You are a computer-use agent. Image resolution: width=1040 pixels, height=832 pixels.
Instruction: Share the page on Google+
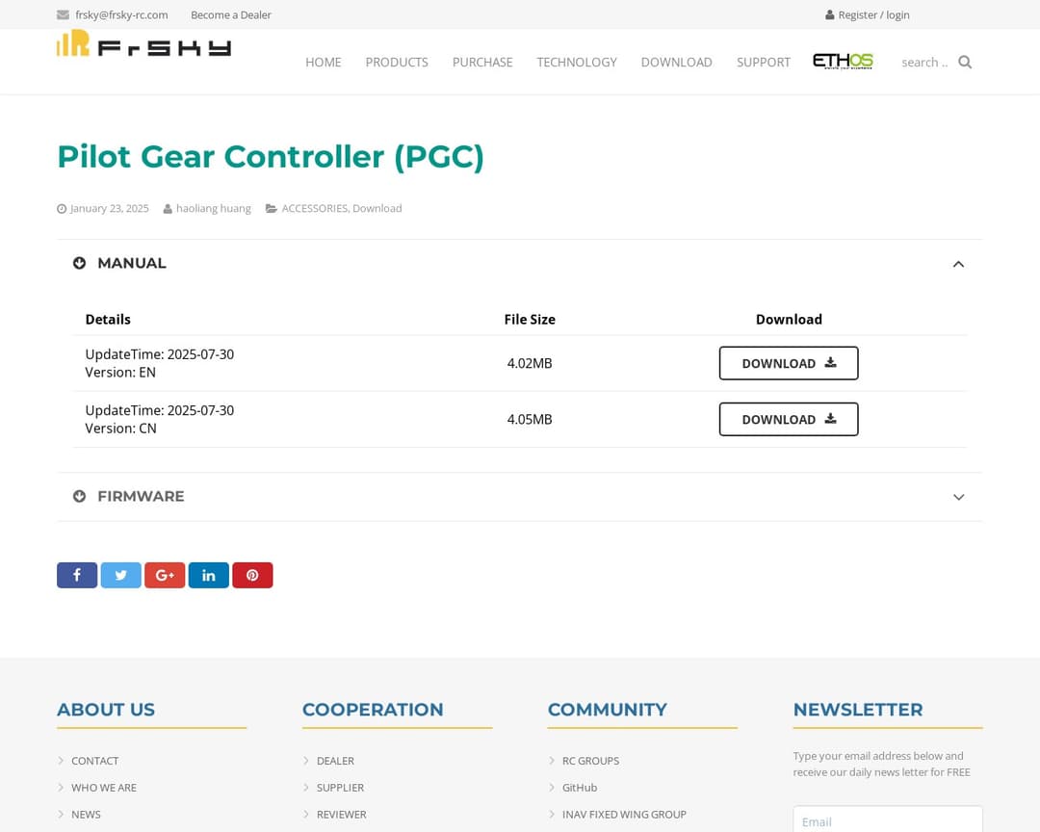165,575
